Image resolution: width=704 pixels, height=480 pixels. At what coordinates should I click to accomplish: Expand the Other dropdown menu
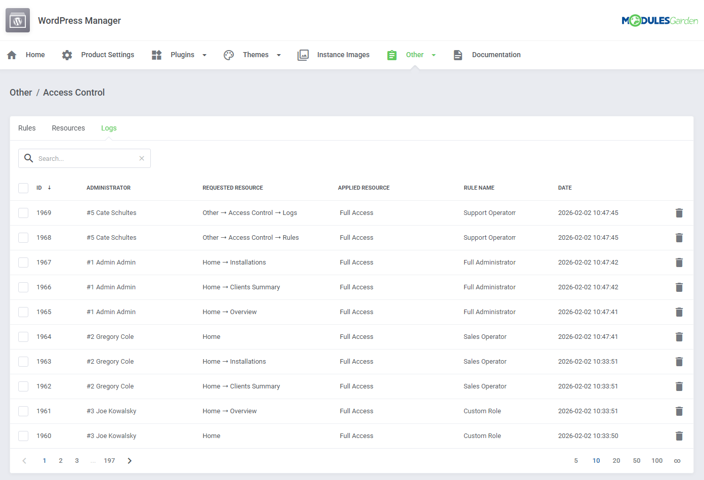point(434,55)
